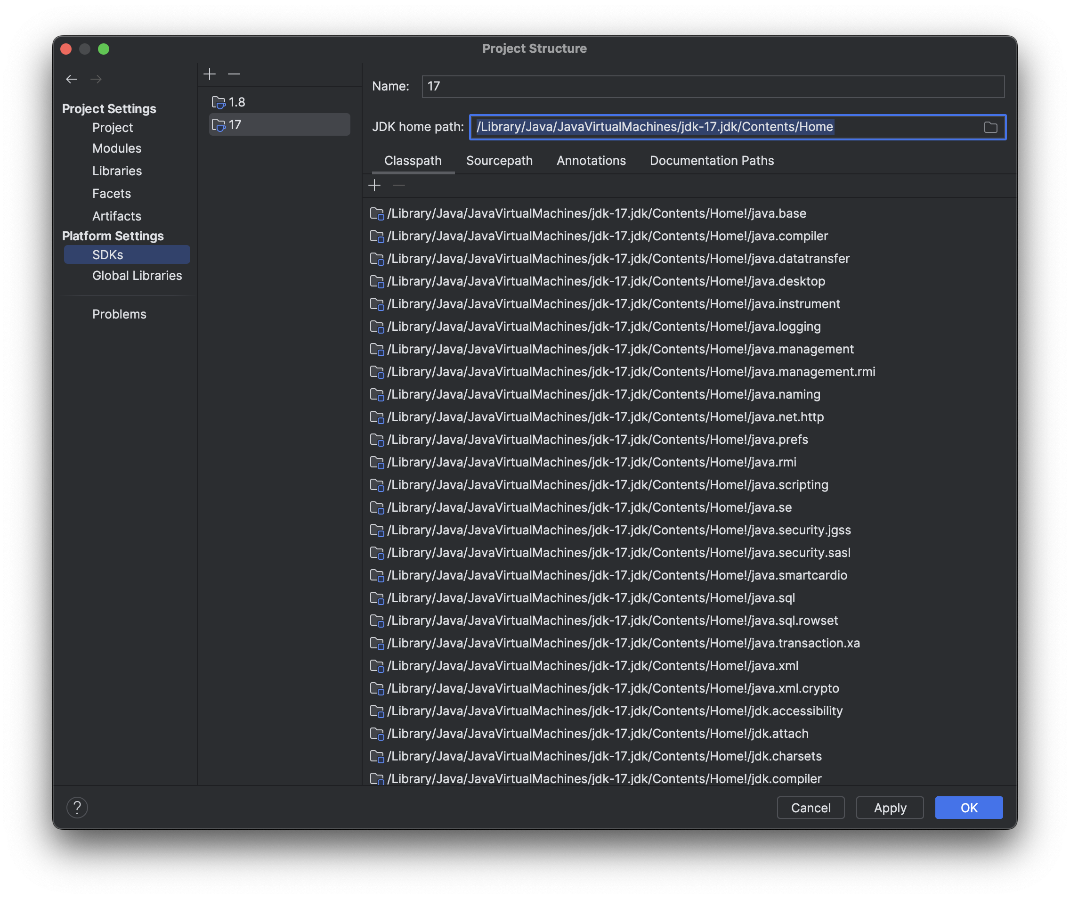The height and width of the screenshot is (899, 1070).
Task: Add a classpath entry with plus icon
Action: click(374, 186)
